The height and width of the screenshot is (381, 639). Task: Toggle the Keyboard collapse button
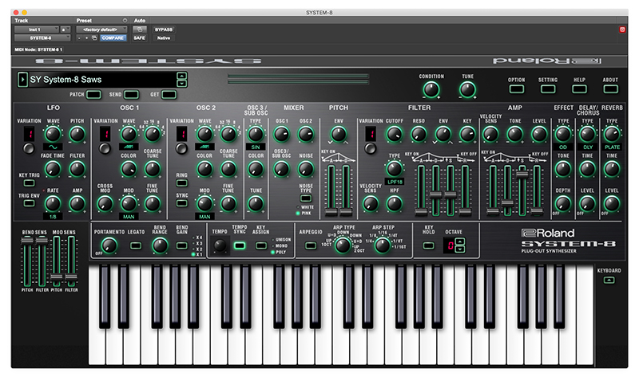click(609, 280)
